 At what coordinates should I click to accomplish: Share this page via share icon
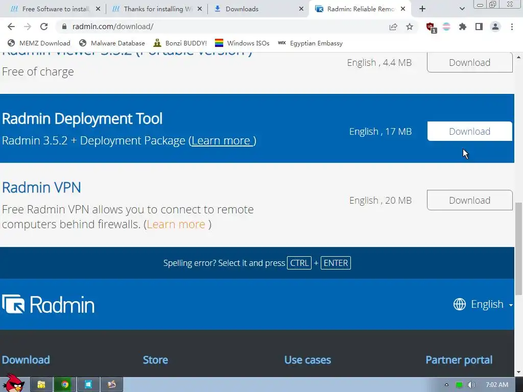pos(393,27)
